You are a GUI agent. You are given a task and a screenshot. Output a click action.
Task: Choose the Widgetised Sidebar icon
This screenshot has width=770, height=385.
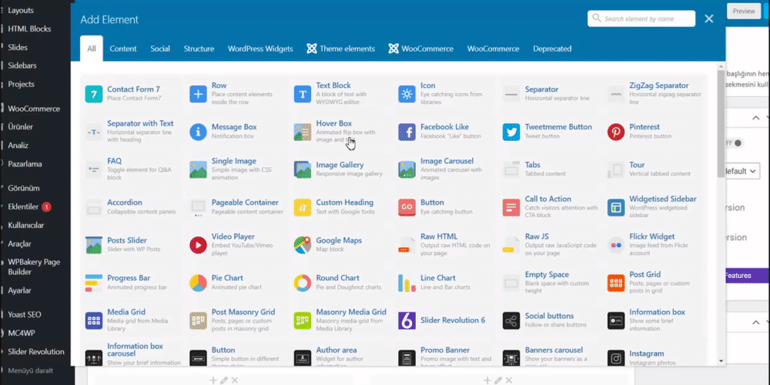coord(616,207)
